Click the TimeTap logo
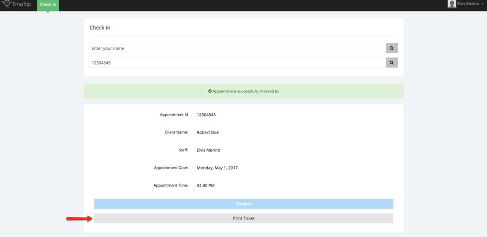Image resolution: width=487 pixels, height=237 pixels. [x=16, y=4]
